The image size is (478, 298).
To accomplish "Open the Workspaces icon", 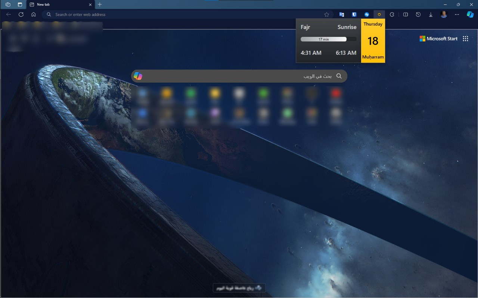I will pyautogui.click(x=8, y=4).
